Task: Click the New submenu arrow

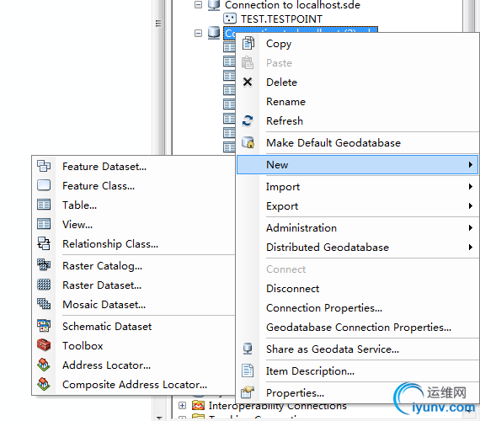Action: 471,165
